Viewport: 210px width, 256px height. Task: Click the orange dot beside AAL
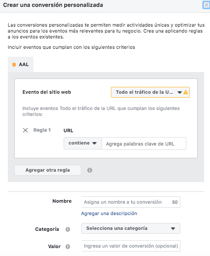pos(14,65)
